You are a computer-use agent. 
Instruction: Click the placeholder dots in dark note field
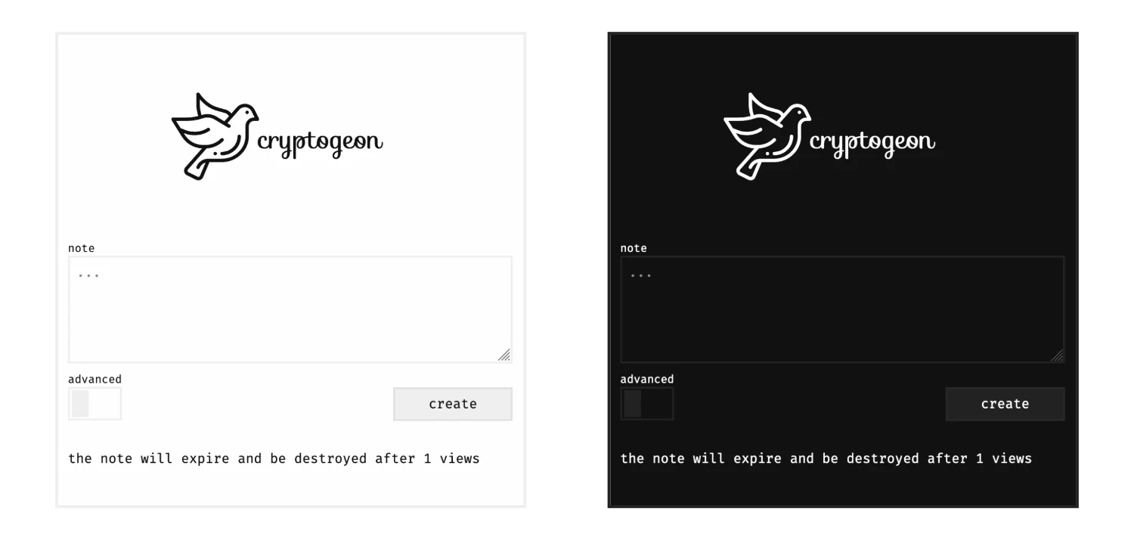click(641, 275)
